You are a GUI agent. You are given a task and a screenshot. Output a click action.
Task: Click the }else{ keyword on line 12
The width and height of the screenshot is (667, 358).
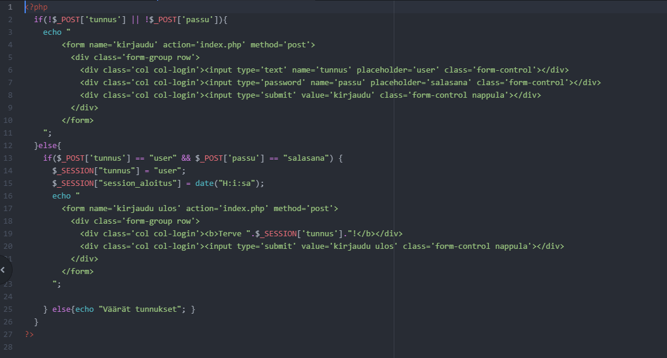[x=48, y=145]
